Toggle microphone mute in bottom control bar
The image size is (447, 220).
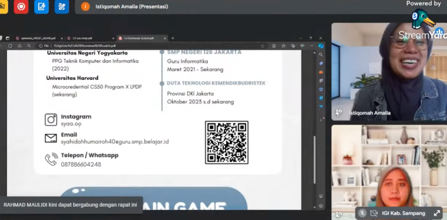coord(362,213)
